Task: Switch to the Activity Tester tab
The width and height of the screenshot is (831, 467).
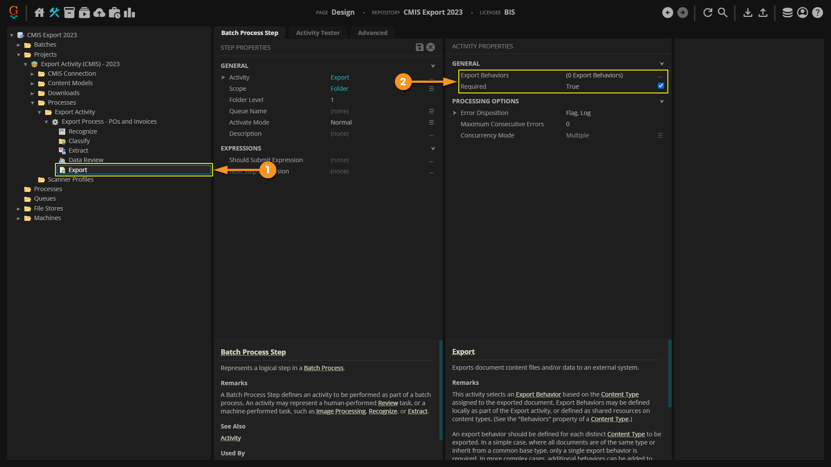Action: 318,33
